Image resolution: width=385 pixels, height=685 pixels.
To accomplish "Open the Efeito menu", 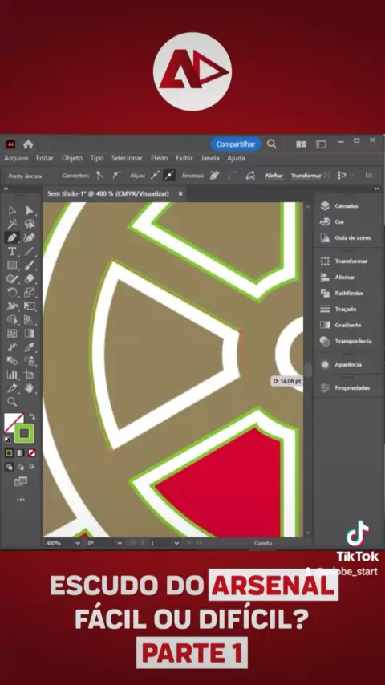I will (x=159, y=158).
